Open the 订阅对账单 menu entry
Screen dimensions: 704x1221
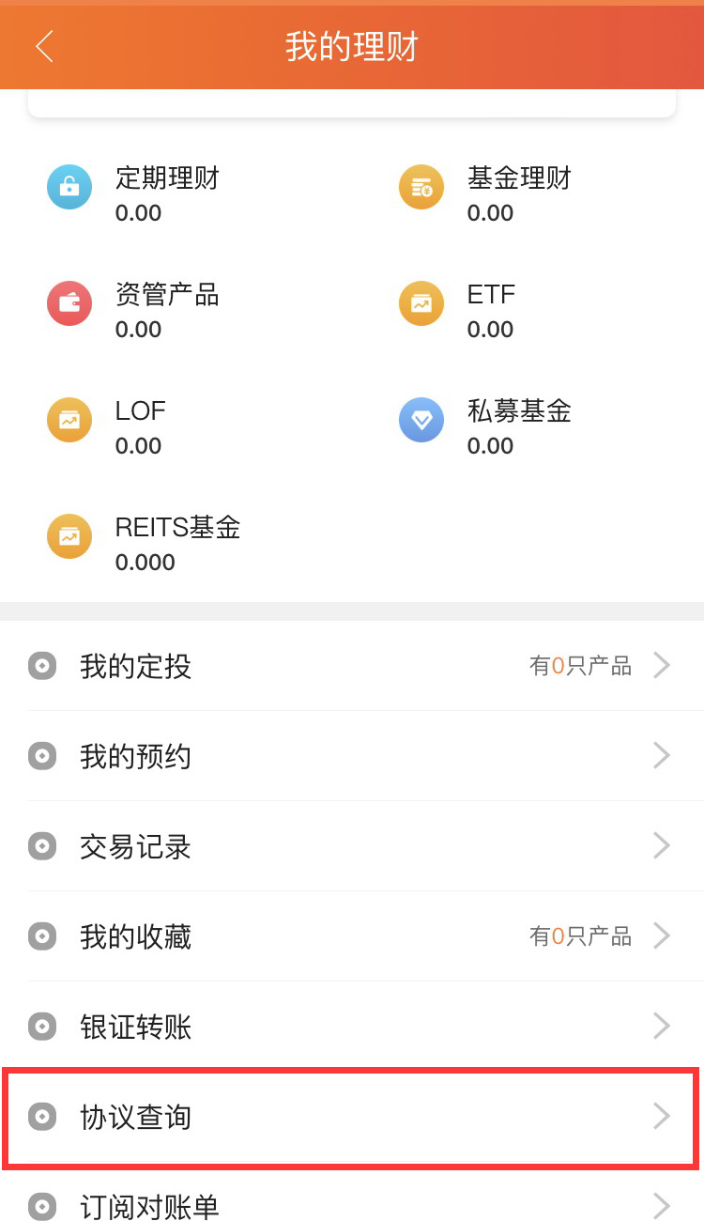pyautogui.click(x=150, y=1207)
